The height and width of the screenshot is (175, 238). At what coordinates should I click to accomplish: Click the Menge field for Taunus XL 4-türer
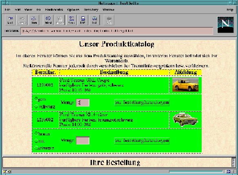(82, 140)
